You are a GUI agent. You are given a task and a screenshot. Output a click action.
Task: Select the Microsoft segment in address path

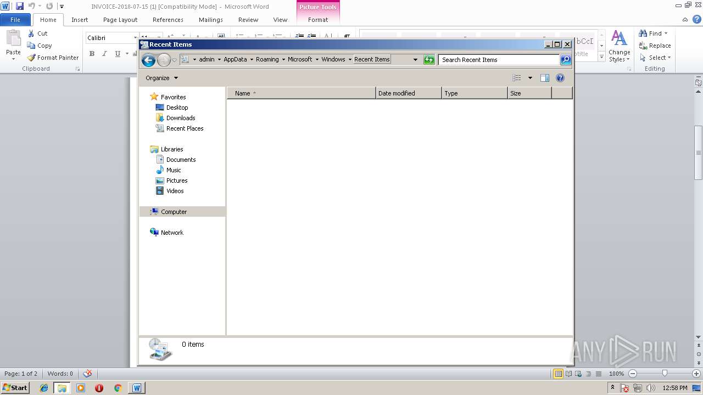coord(300,59)
